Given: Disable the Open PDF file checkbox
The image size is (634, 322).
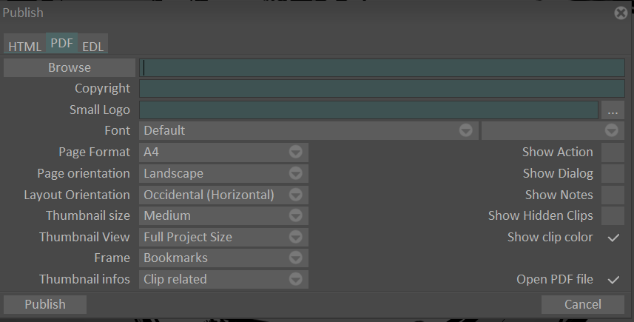Looking at the screenshot, I should pyautogui.click(x=613, y=280).
